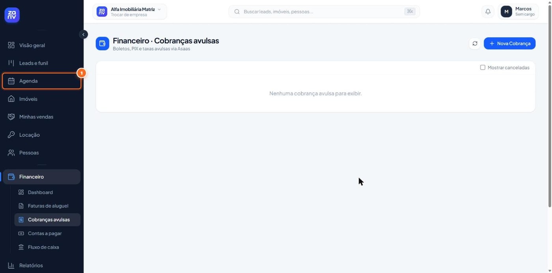The image size is (552, 273).
Task: Click the Locação key icon
Action: [11, 135]
